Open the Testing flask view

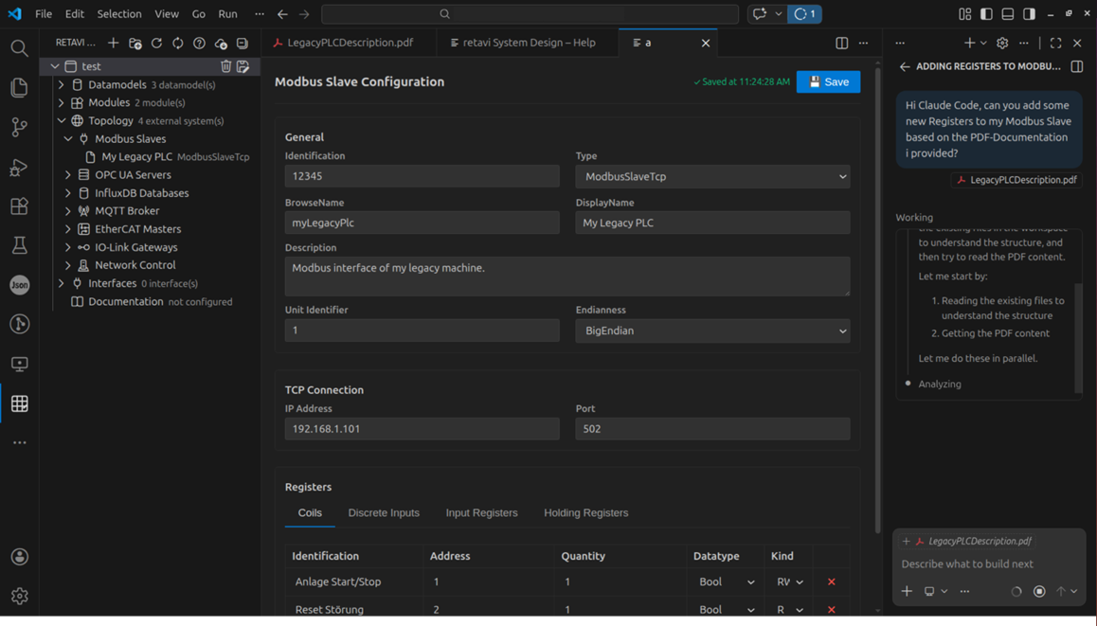pos(20,245)
